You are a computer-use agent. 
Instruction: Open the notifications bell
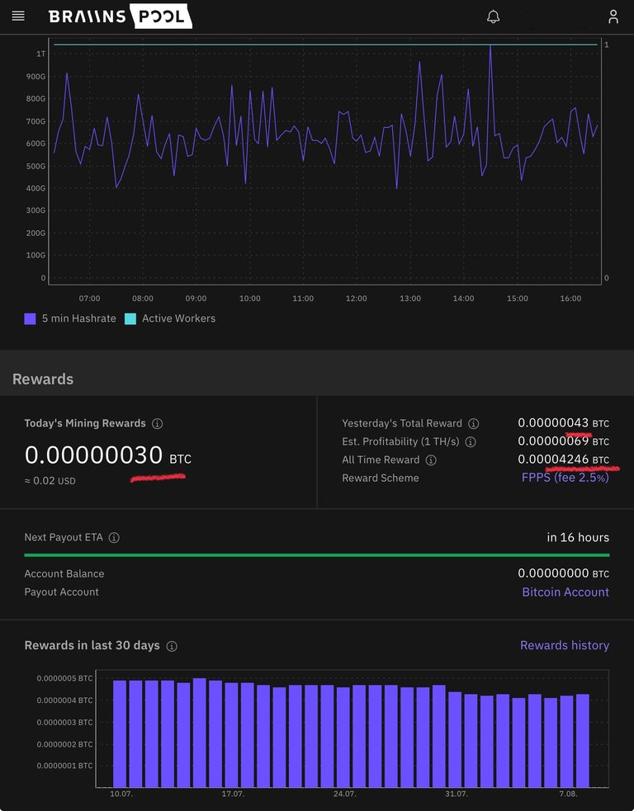(x=493, y=17)
